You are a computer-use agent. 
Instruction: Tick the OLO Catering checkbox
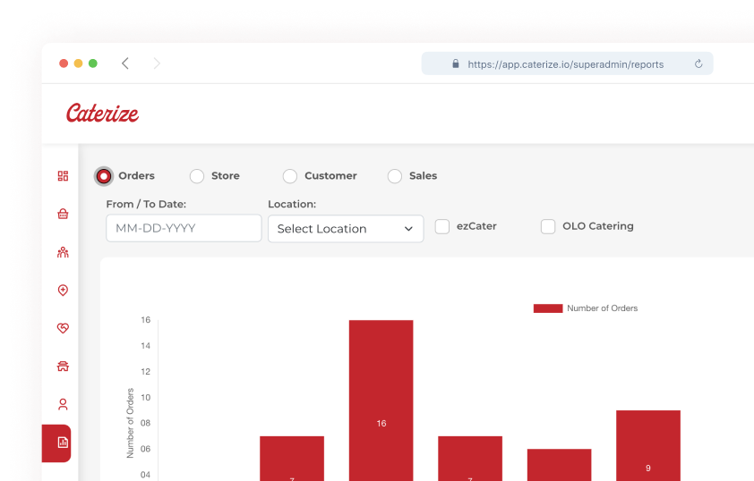point(548,227)
